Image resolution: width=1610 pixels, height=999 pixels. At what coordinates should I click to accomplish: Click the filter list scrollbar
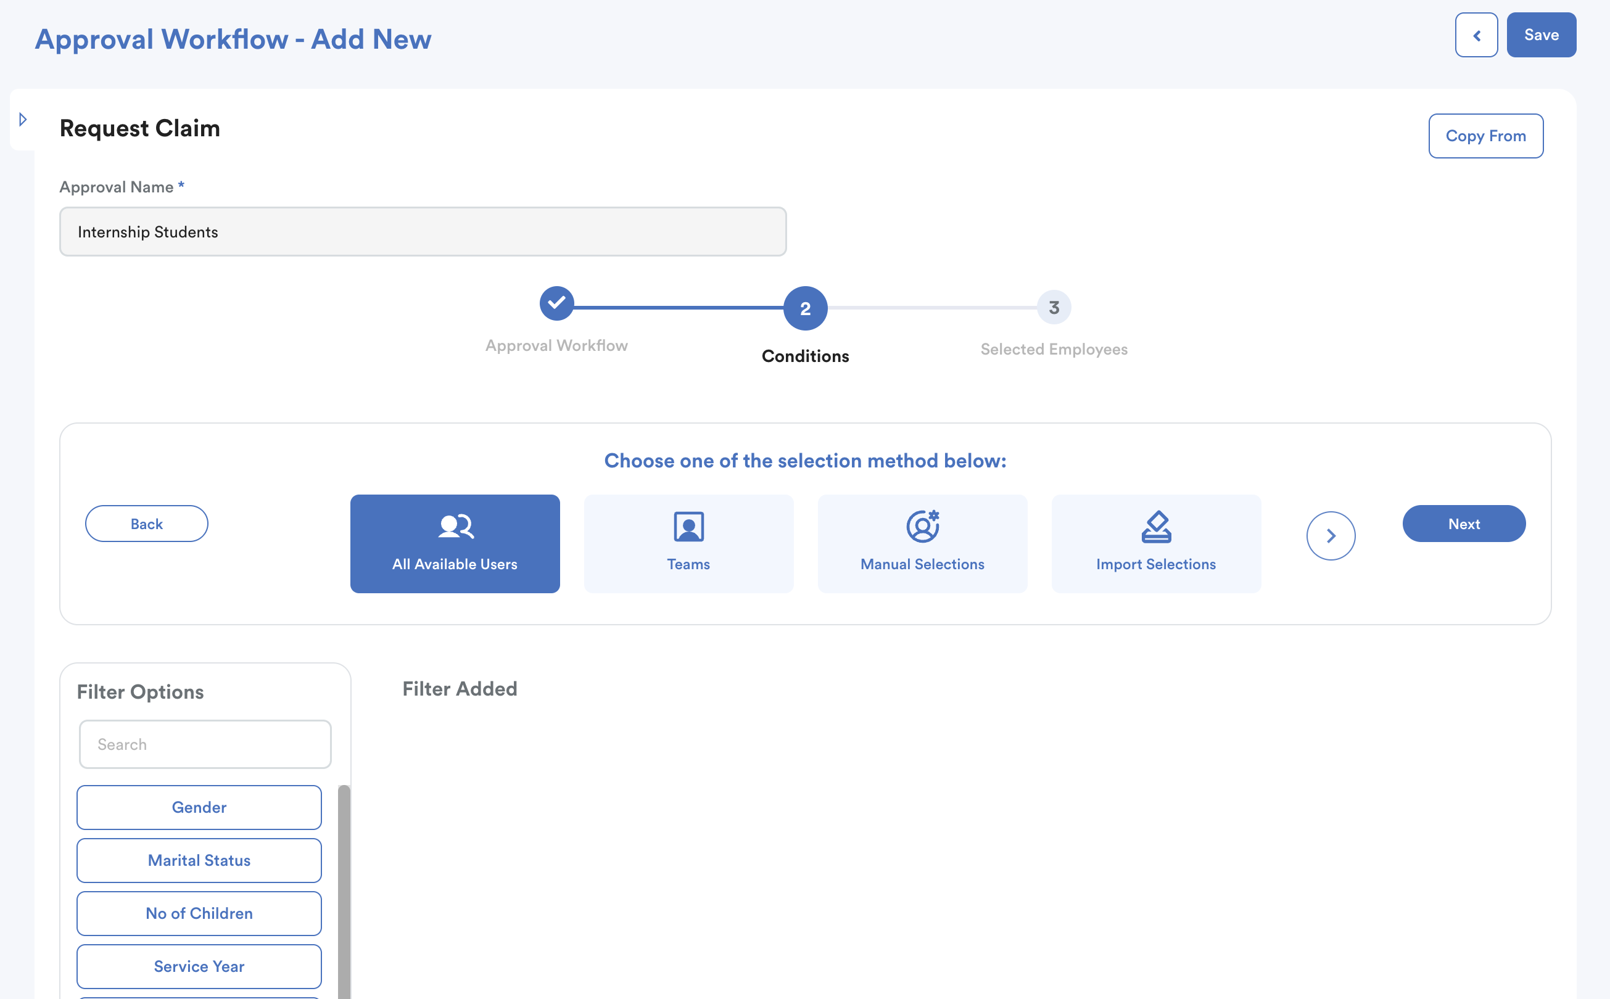344,890
